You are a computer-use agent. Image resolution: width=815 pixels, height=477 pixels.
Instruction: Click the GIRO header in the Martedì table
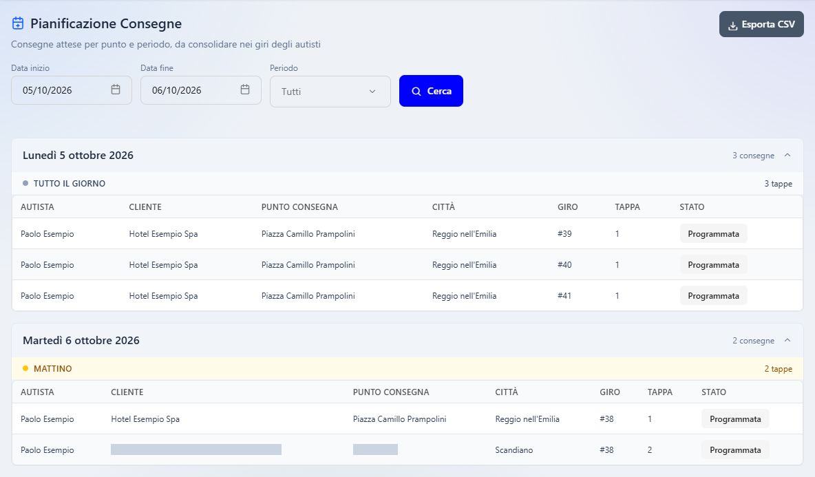click(x=610, y=392)
